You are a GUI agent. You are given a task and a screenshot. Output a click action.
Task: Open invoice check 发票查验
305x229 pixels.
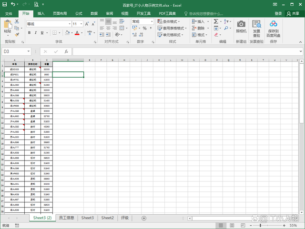[x=256, y=29]
